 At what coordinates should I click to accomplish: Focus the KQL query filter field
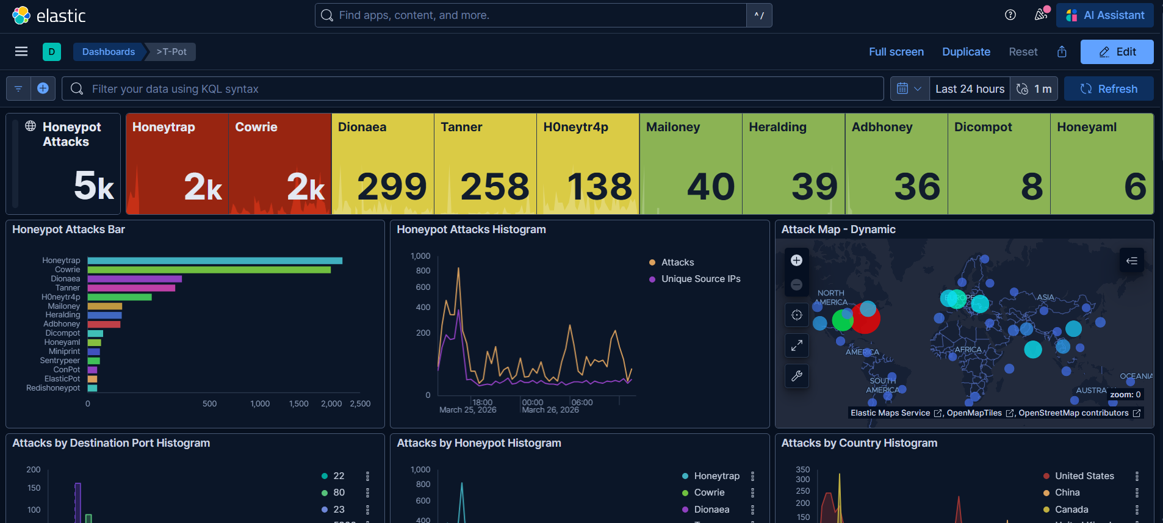click(x=473, y=88)
